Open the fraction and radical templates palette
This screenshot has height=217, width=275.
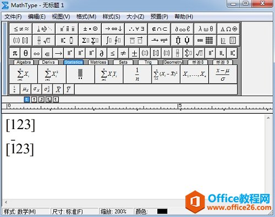[x=44, y=40]
